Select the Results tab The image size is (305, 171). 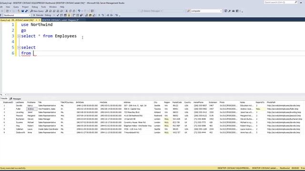point(4,99)
